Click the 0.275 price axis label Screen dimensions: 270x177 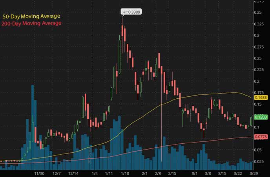coord(259,47)
